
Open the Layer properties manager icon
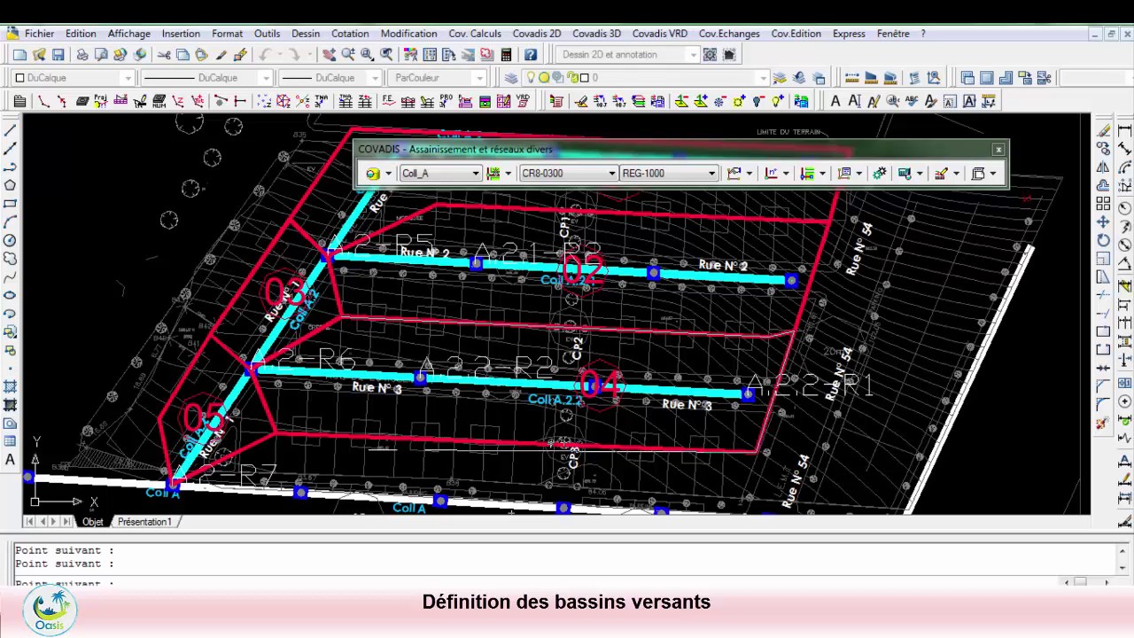coord(511,78)
